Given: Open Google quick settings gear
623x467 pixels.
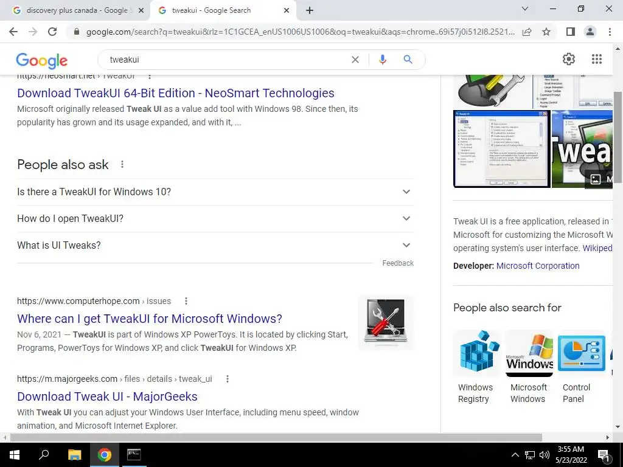Looking at the screenshot, I should [569, 59].
